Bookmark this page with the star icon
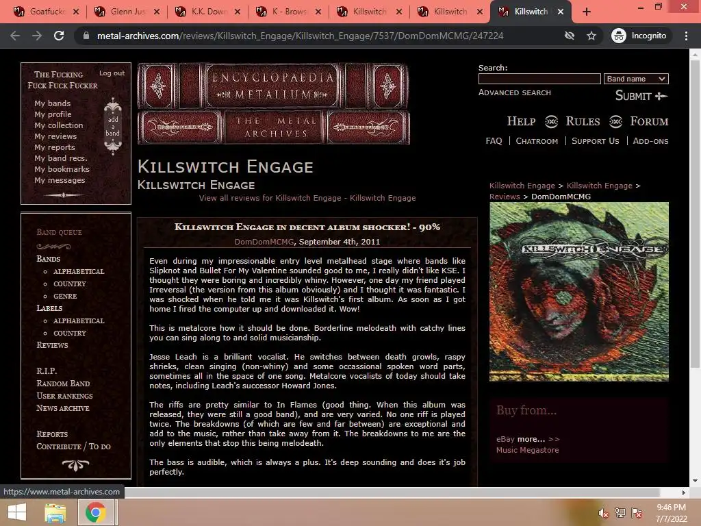The width and height of the screenshot is (701, 526). tap(591, 36)
